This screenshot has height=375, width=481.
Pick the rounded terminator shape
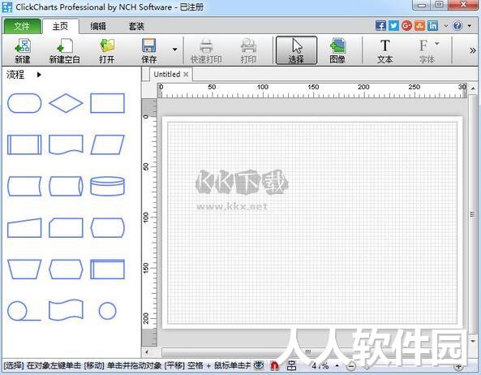coord(24,103)
